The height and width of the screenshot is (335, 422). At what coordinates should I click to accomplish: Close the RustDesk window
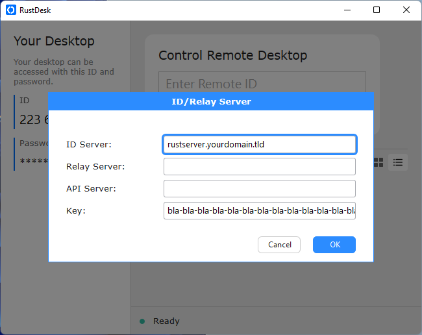tap(406, 10)
